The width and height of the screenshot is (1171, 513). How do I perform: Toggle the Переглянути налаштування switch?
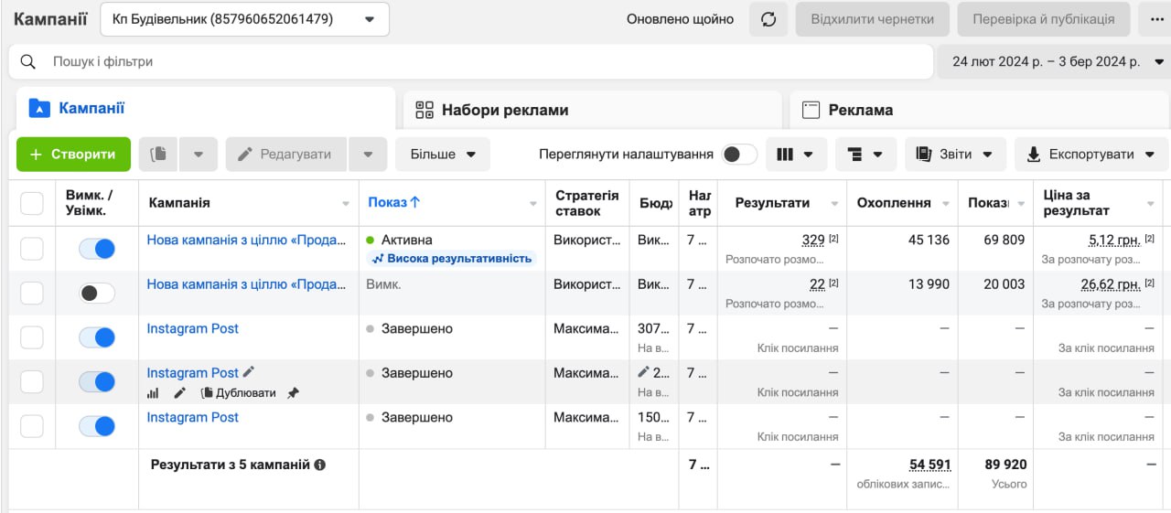tap(739, 155)
